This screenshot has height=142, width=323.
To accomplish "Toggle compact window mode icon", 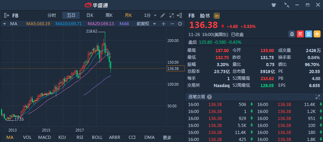I will click(287, 5).
